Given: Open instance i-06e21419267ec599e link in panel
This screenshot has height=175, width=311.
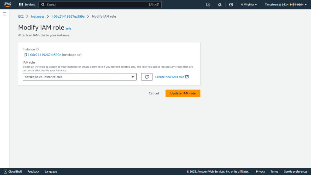Looking at the screenshot, I should [45, 55].
